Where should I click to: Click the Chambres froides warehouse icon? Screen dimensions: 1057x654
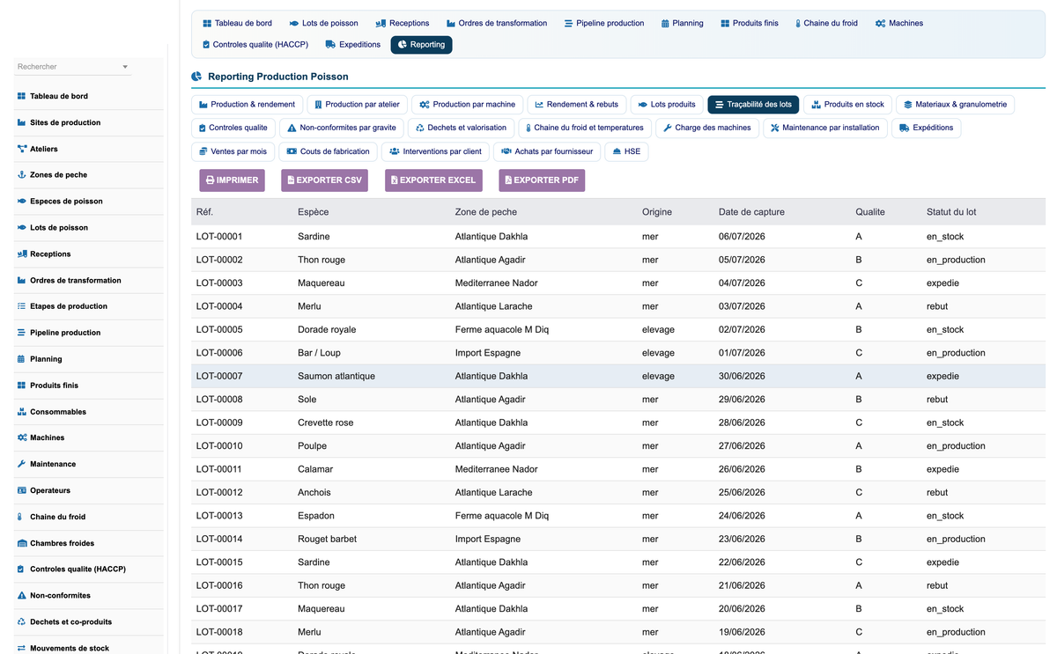pyautogui.click(x=22, y=543)
